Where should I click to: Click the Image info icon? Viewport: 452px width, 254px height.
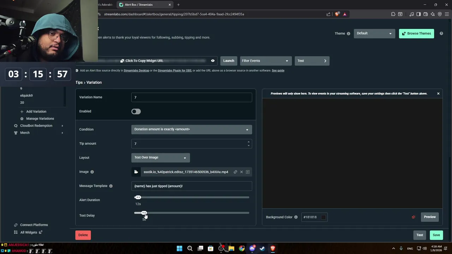click(92, 172)
